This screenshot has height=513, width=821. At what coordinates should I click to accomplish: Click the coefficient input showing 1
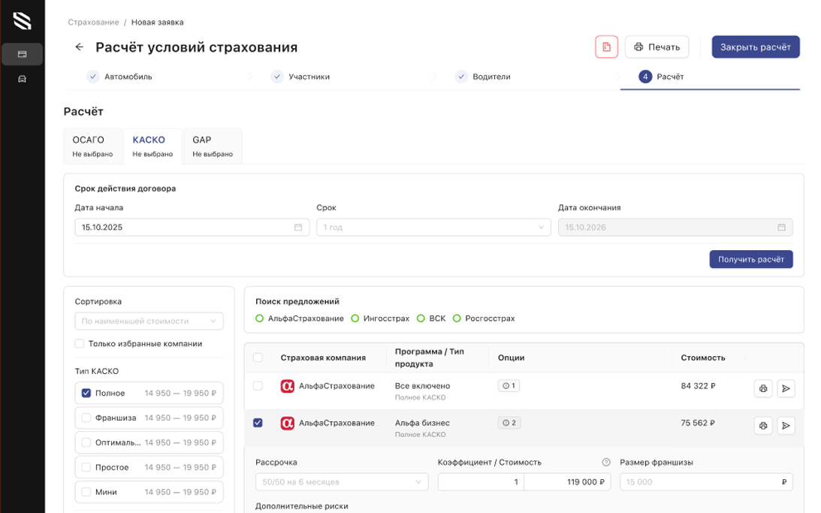tap(481, 481)
